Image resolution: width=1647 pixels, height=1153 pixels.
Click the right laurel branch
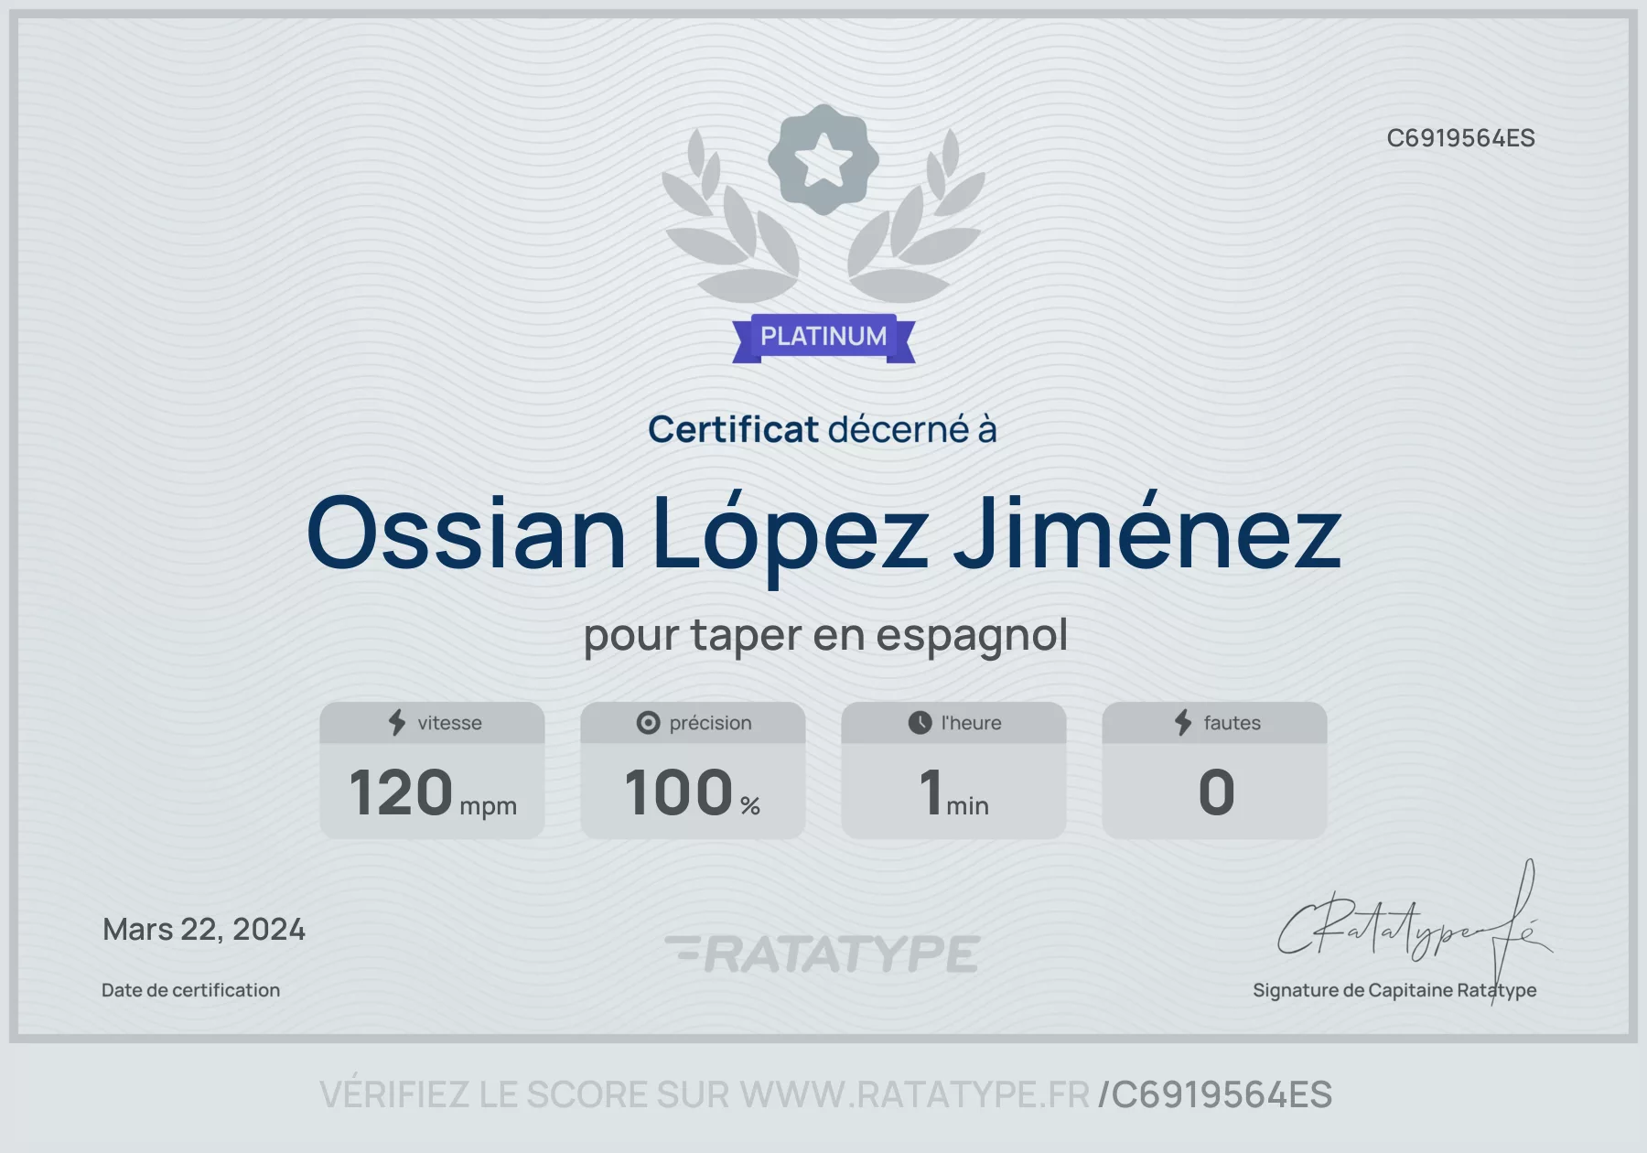point(915,216)
